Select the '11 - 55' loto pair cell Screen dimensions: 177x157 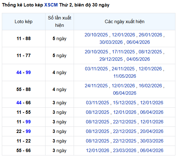[x=24, y=112]
